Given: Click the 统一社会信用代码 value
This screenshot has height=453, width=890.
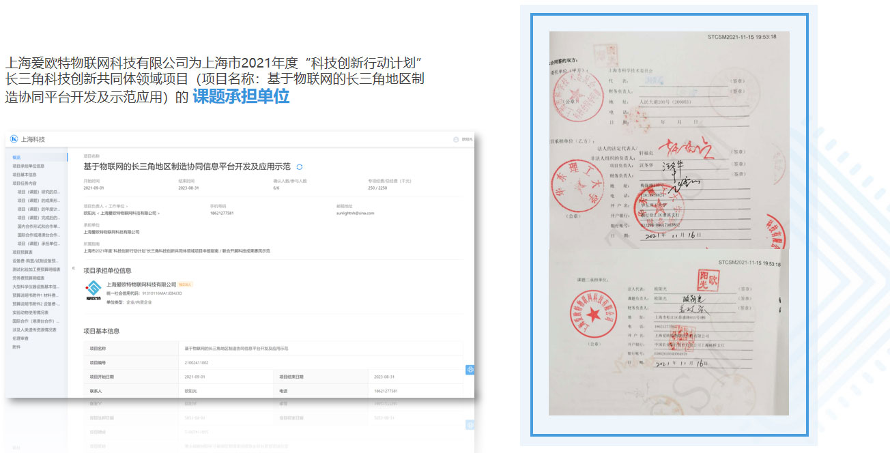Looking at the screenshot, I should point(162,293).
